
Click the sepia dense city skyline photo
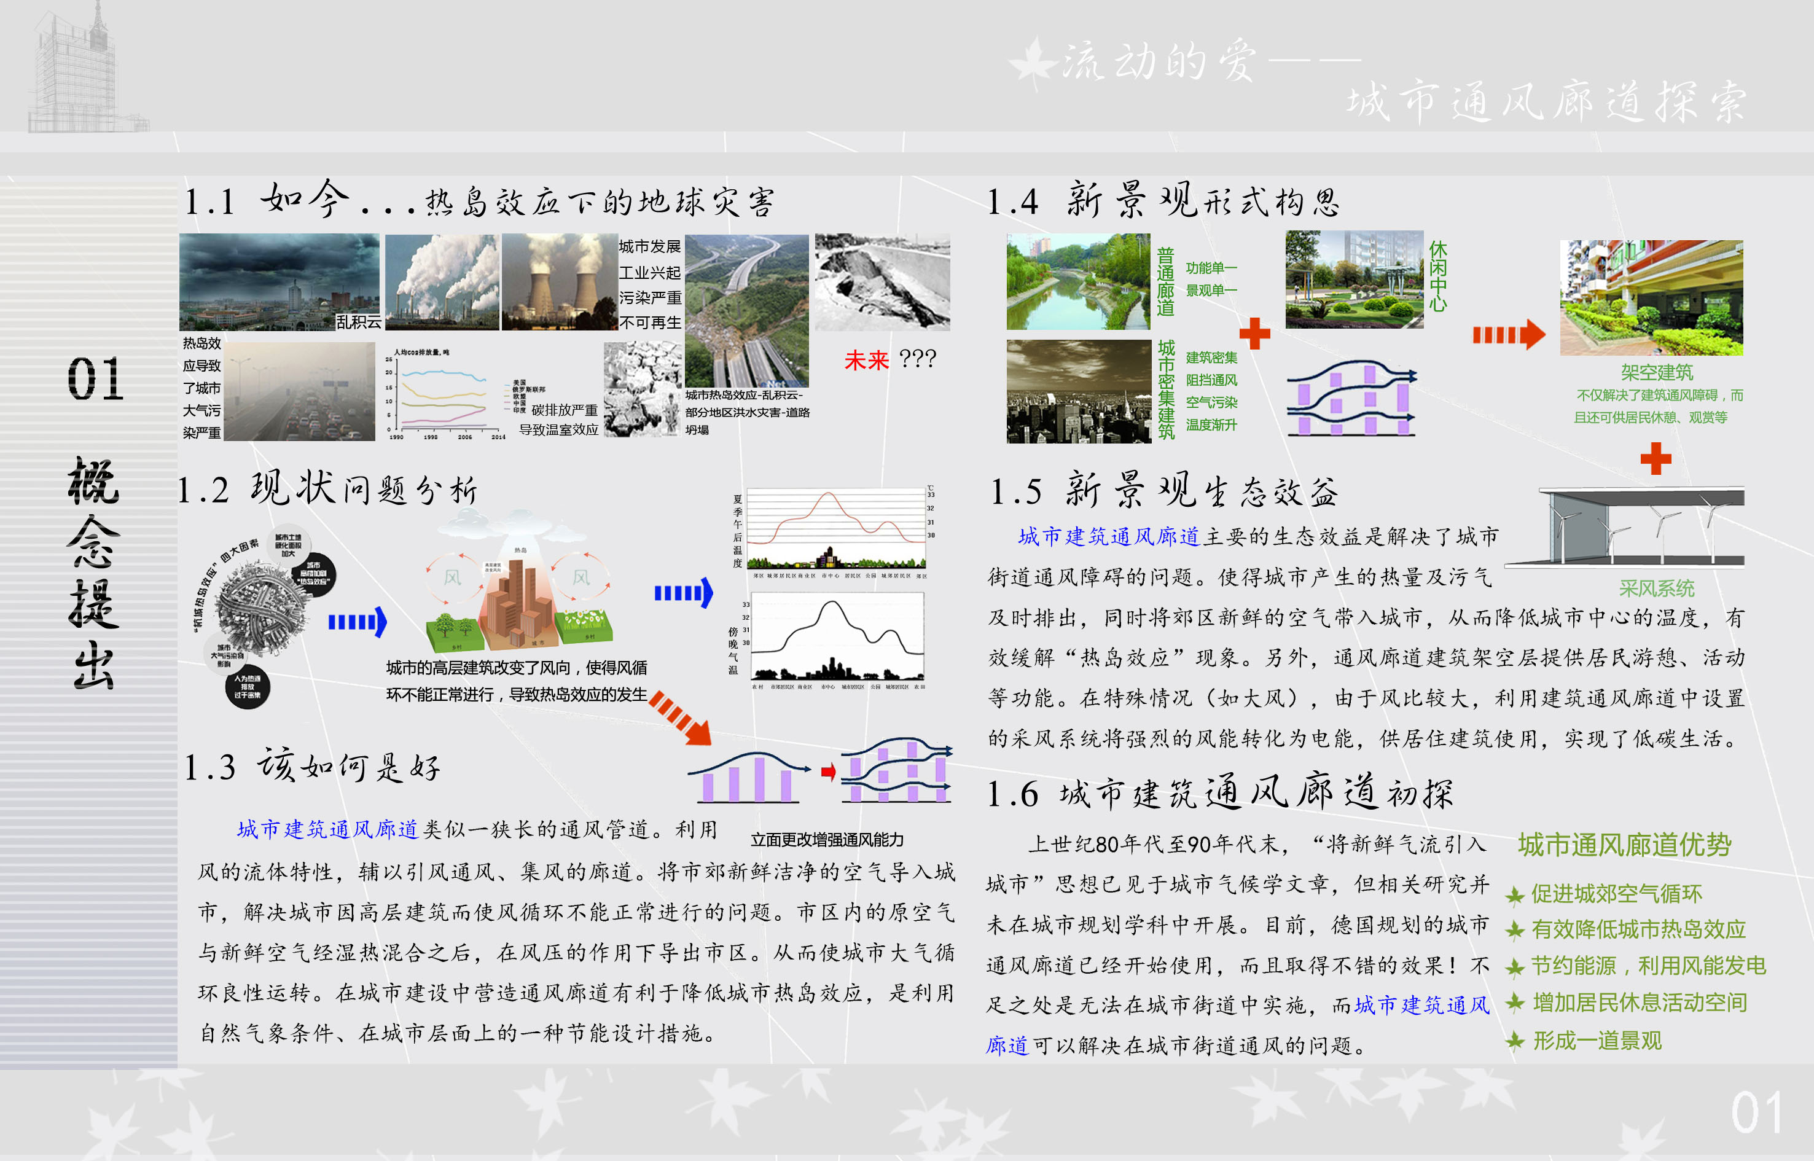[x=1078, y=391]
